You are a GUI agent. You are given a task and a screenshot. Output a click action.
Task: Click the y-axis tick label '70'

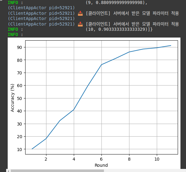coord(19,73)
